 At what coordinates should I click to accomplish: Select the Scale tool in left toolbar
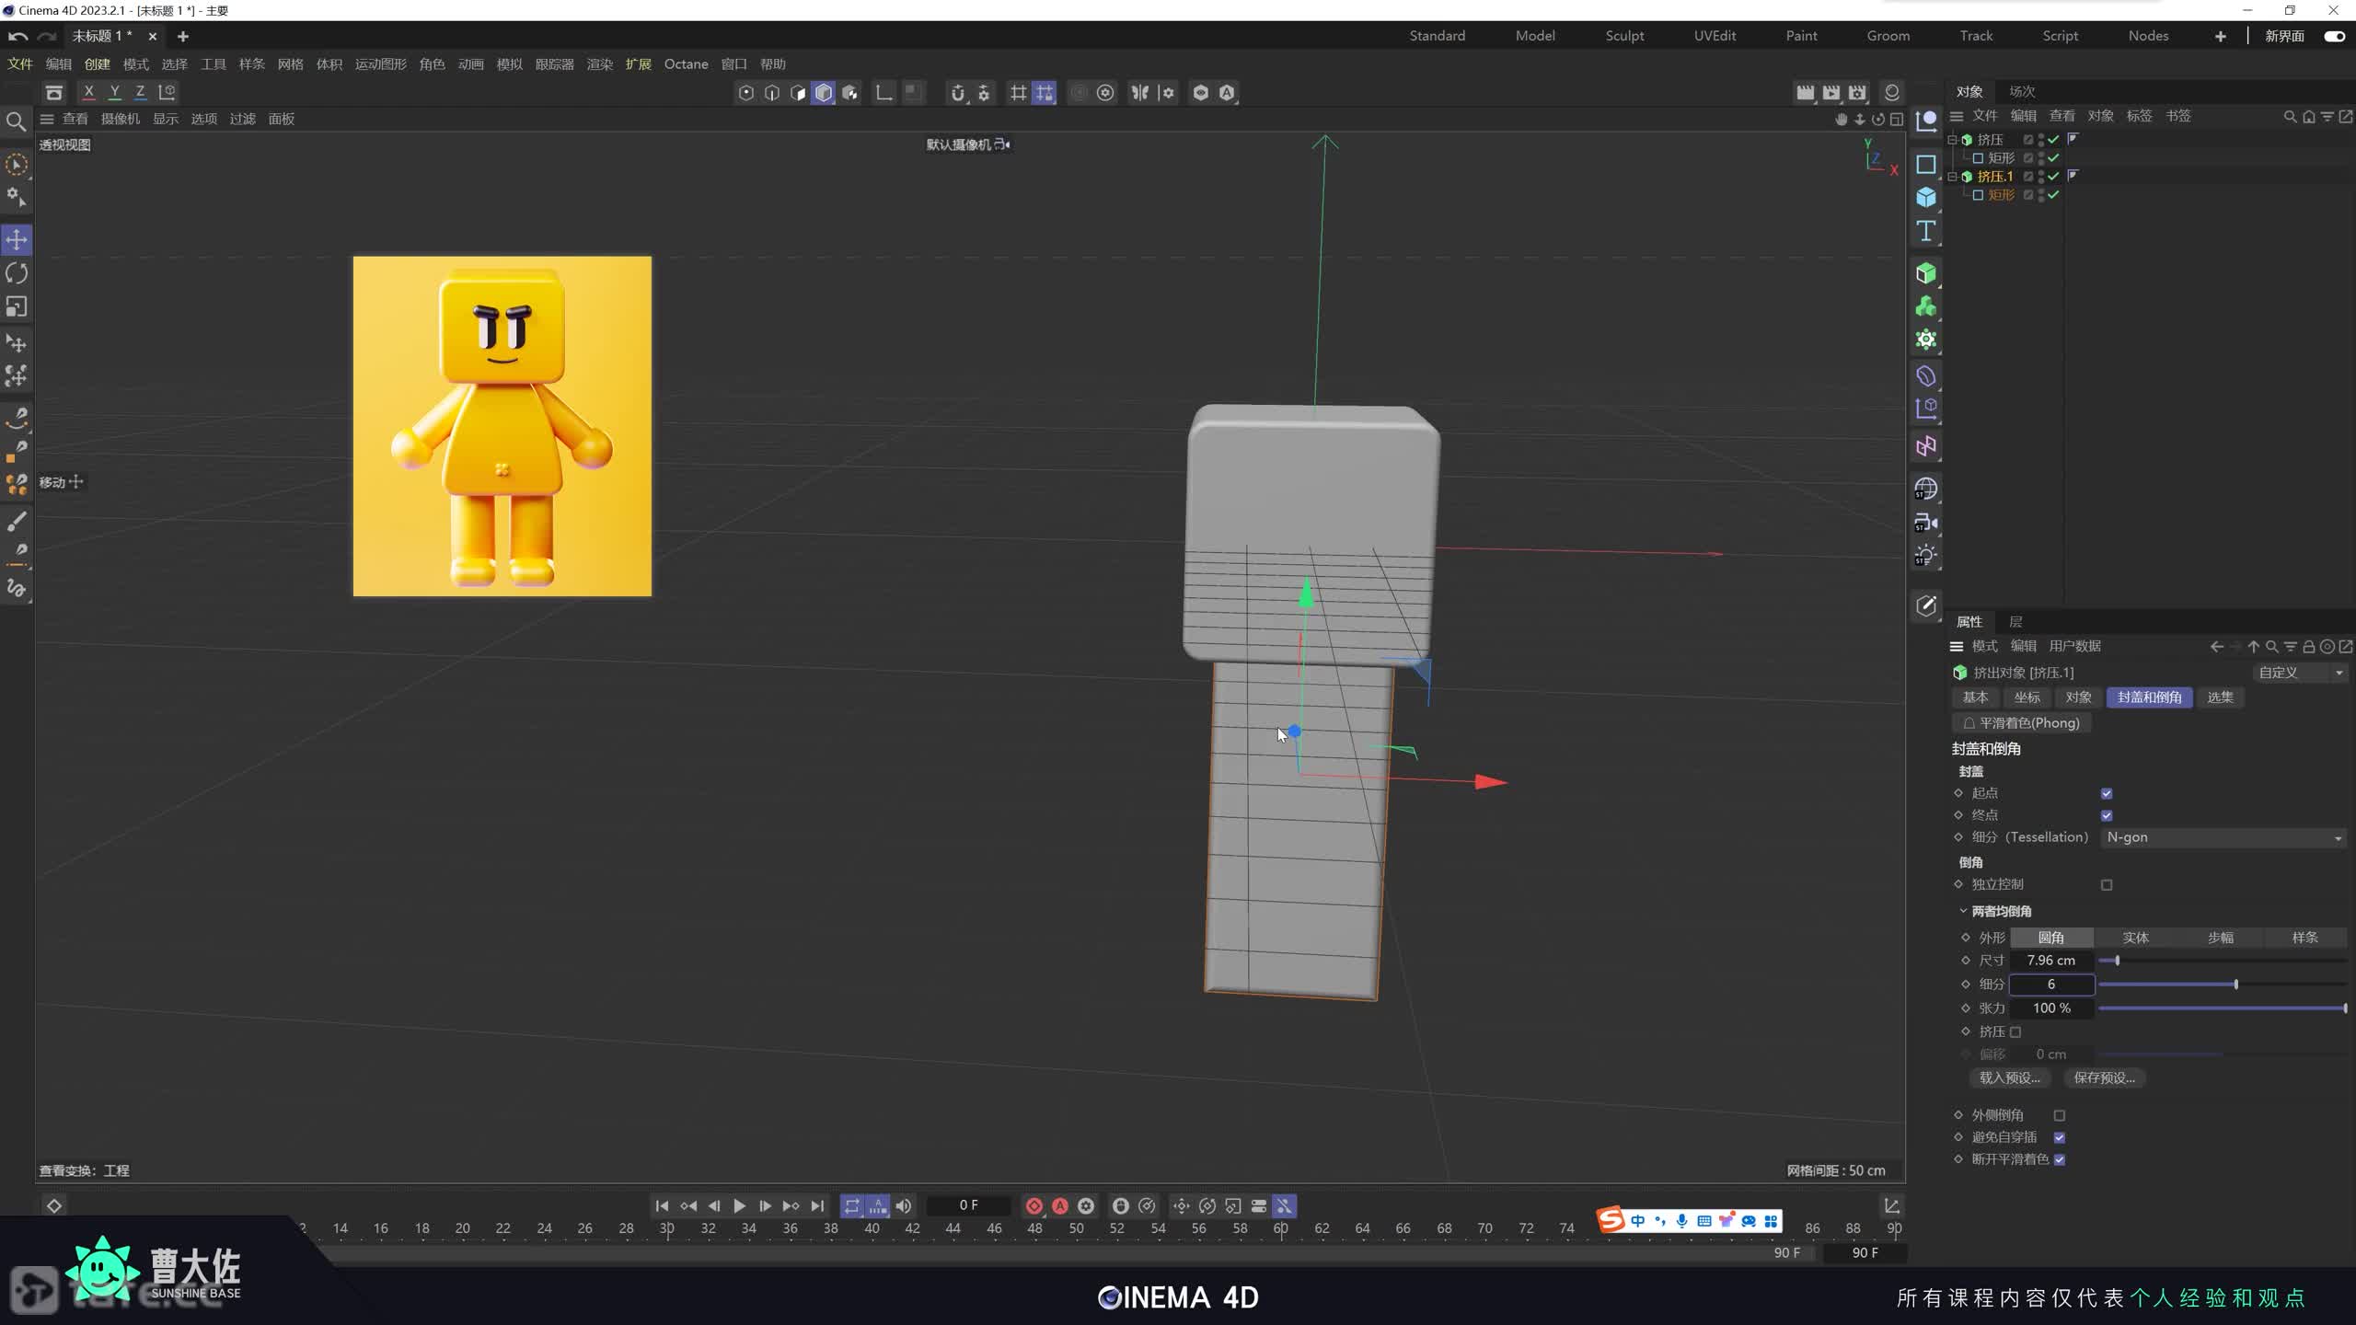[x=17, y=306]
